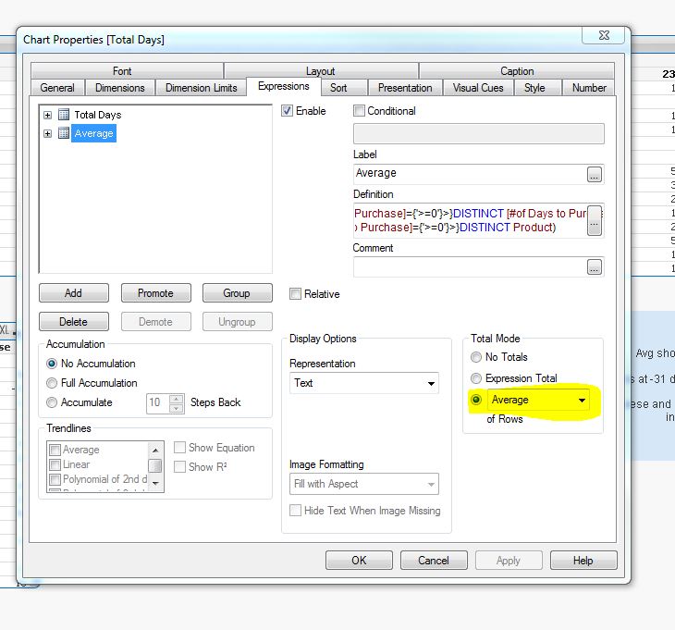
Task: Click the Group button
Action: [x=237, y=293]
